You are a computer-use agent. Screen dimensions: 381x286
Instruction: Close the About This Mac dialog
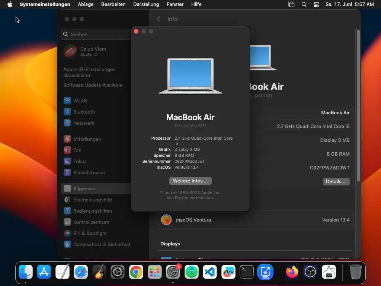pyautogui.click(x=136, y=31)
